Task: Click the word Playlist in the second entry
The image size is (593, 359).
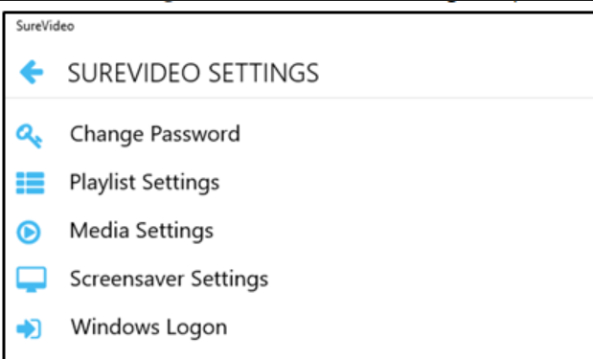Action: [x=103, y=183]
